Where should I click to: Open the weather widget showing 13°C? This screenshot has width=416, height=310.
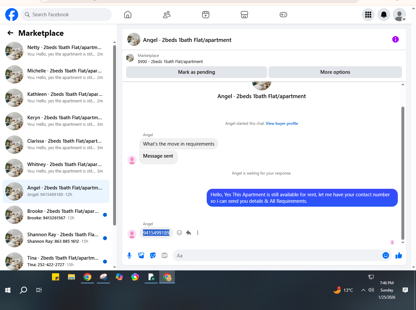click(x=343, y=290)
